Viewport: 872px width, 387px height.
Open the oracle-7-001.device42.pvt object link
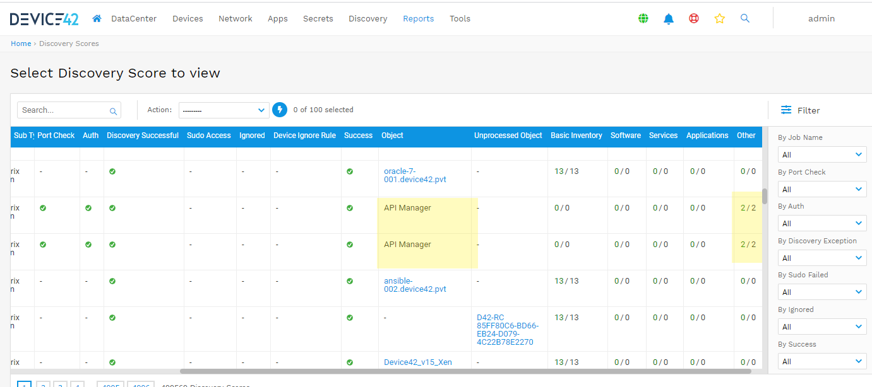tap(415, 175)
